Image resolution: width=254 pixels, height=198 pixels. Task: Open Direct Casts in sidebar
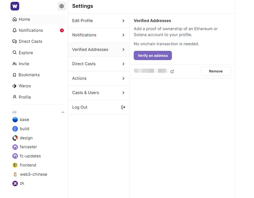point(38,42)
